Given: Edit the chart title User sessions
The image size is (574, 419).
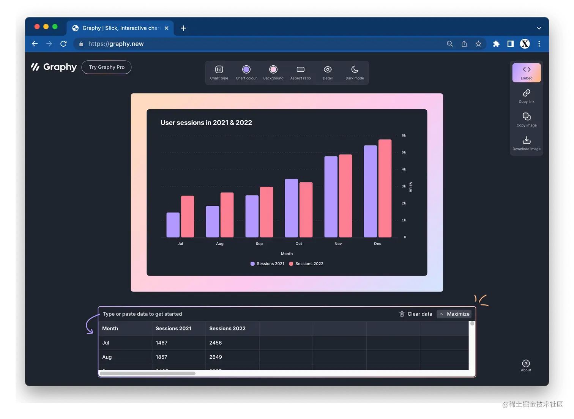Looking at the screenshot, I should [206, 123].
